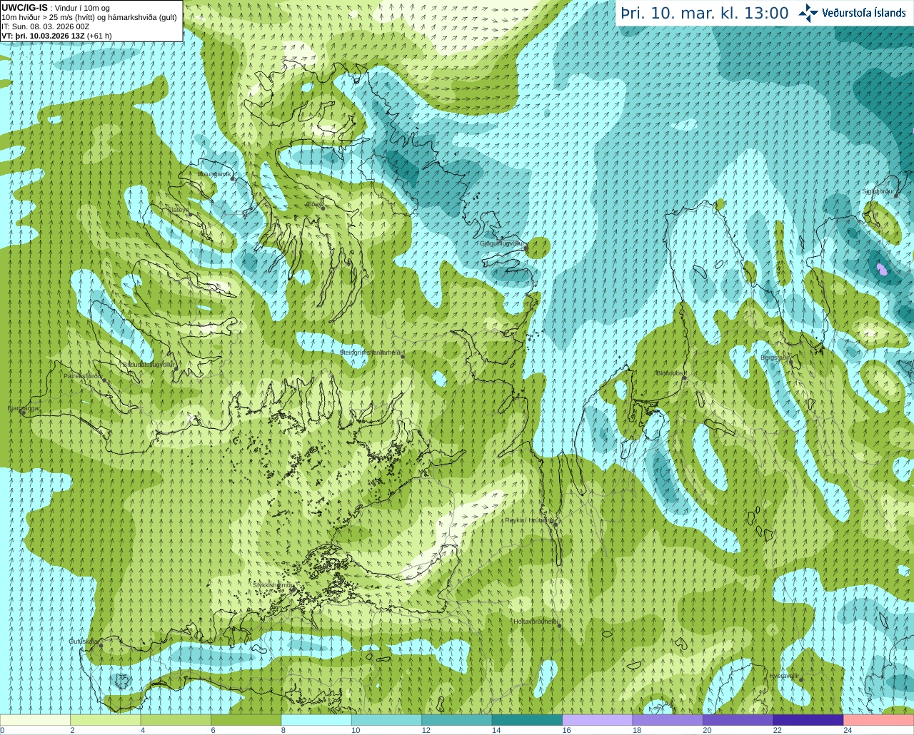The image size is (914, 735).
Task: Click the Bjargtangar station label
Action: pos(24,408)
